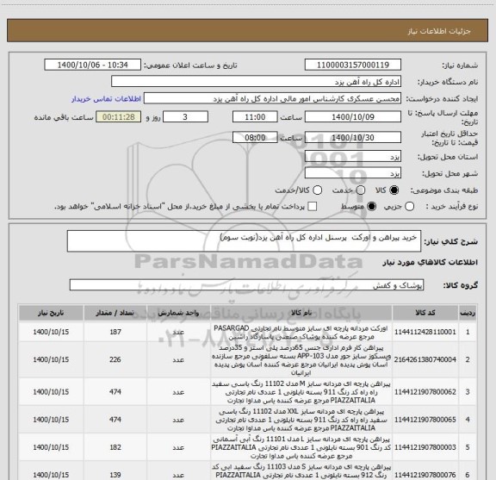Click product code 1144121907800076
496x480 pixels.
(x=425, y=475)
